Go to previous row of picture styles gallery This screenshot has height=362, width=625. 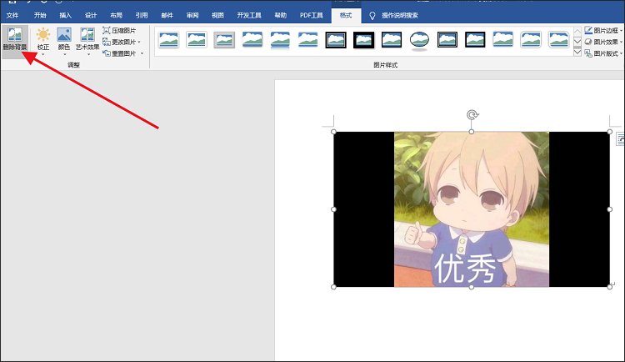coord(577,31)
